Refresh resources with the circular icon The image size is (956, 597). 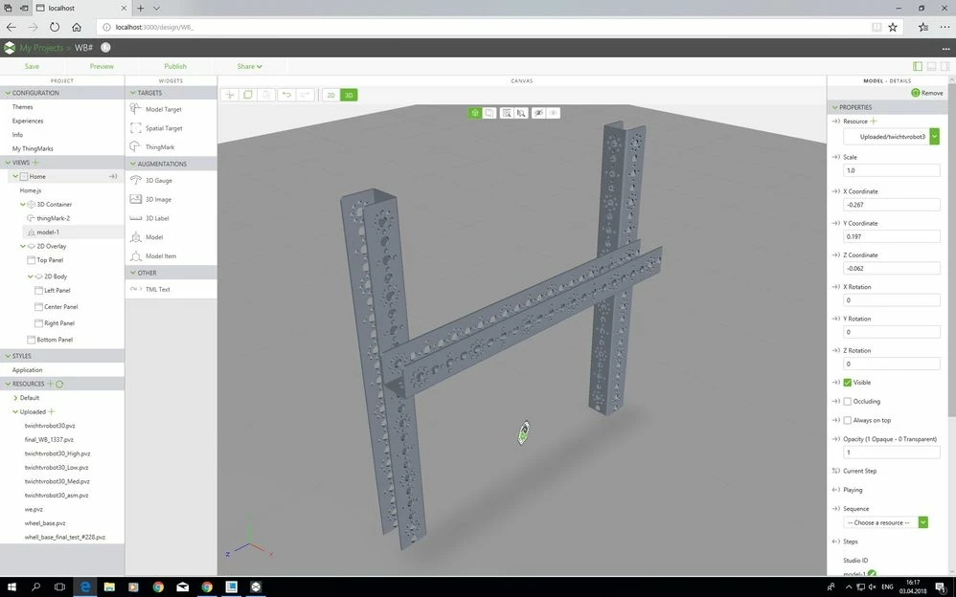pyautogui.click(x=59, y=384)
